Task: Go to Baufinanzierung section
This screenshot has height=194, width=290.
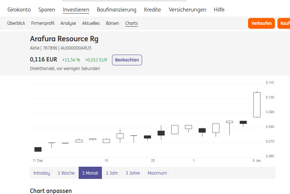Action: pyautogui.click(x=117, y=10)
